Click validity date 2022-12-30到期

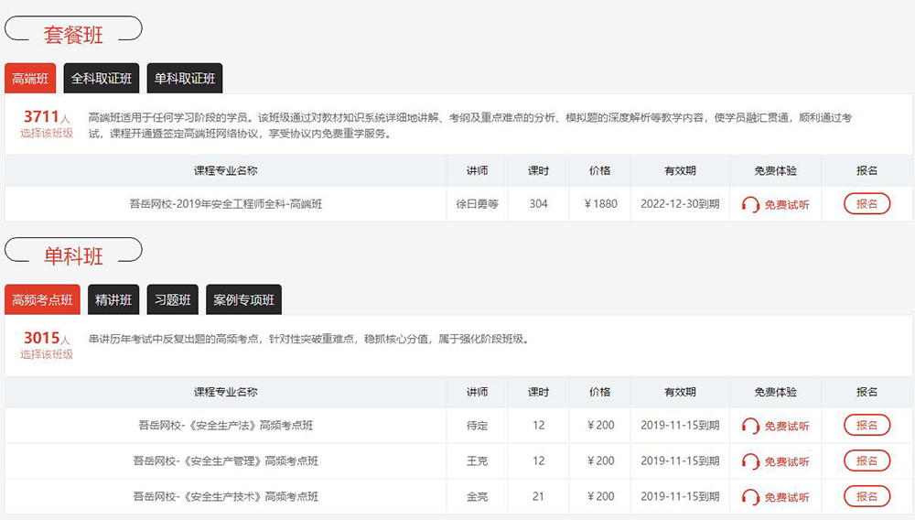coord(680,203)
